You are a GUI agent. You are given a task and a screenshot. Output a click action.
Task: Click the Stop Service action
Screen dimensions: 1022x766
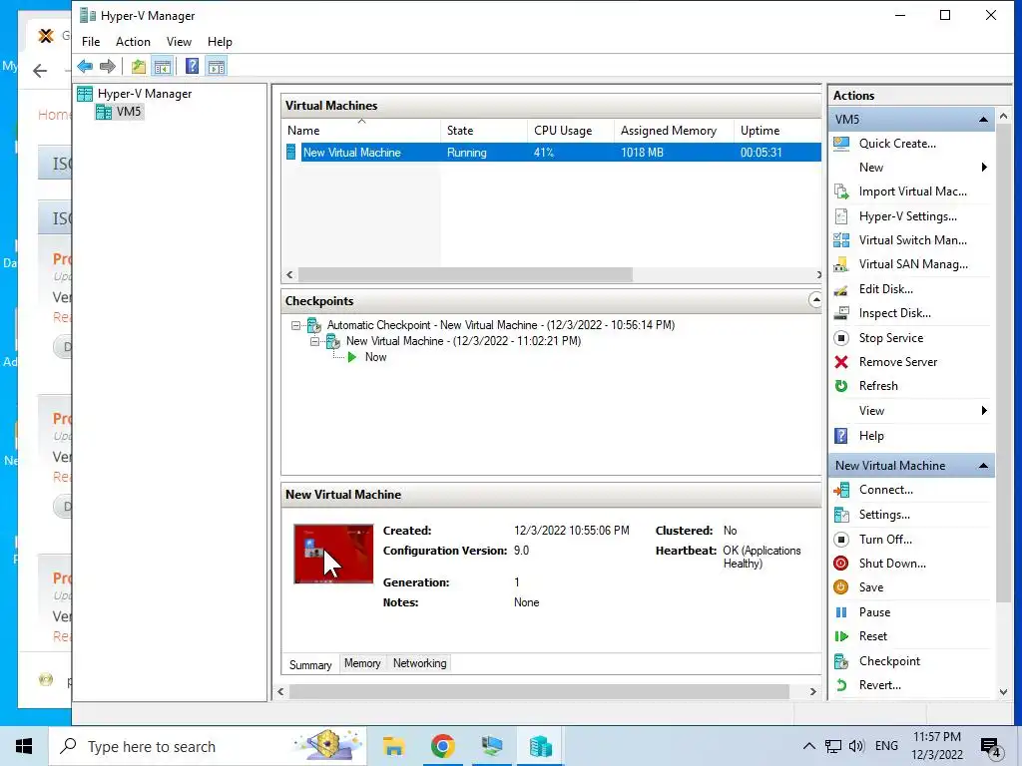click(890, 338)
